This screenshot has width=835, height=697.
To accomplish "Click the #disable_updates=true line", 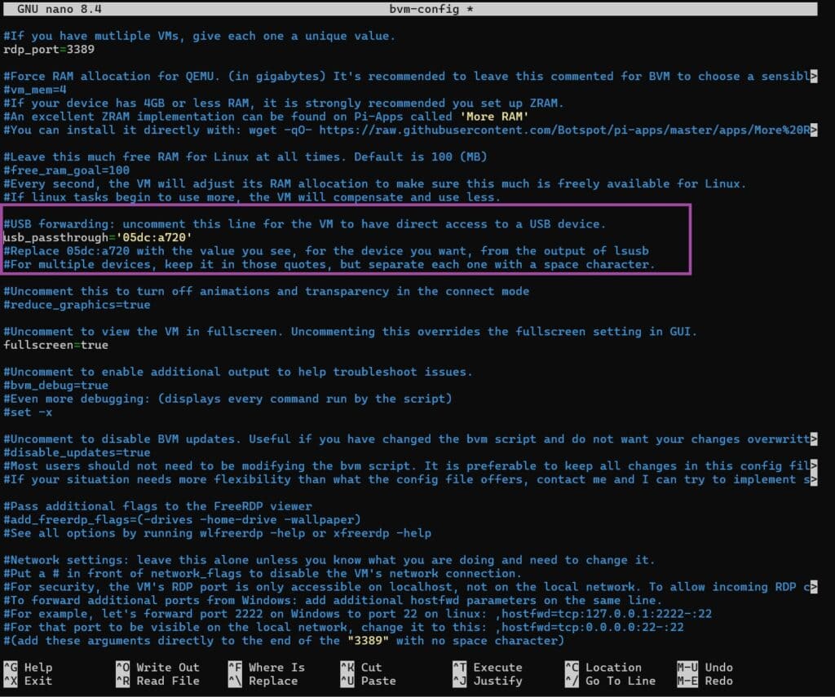I will tap(77, 452).
